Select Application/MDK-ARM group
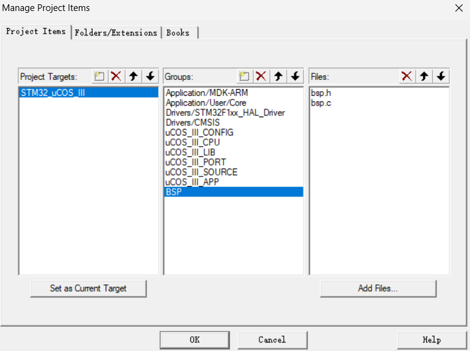The width and height of the screenshot is (470, 351). [x=234, y=93]
